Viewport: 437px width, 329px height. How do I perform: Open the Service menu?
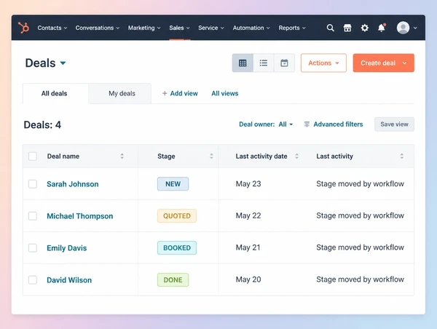point(211,28)
